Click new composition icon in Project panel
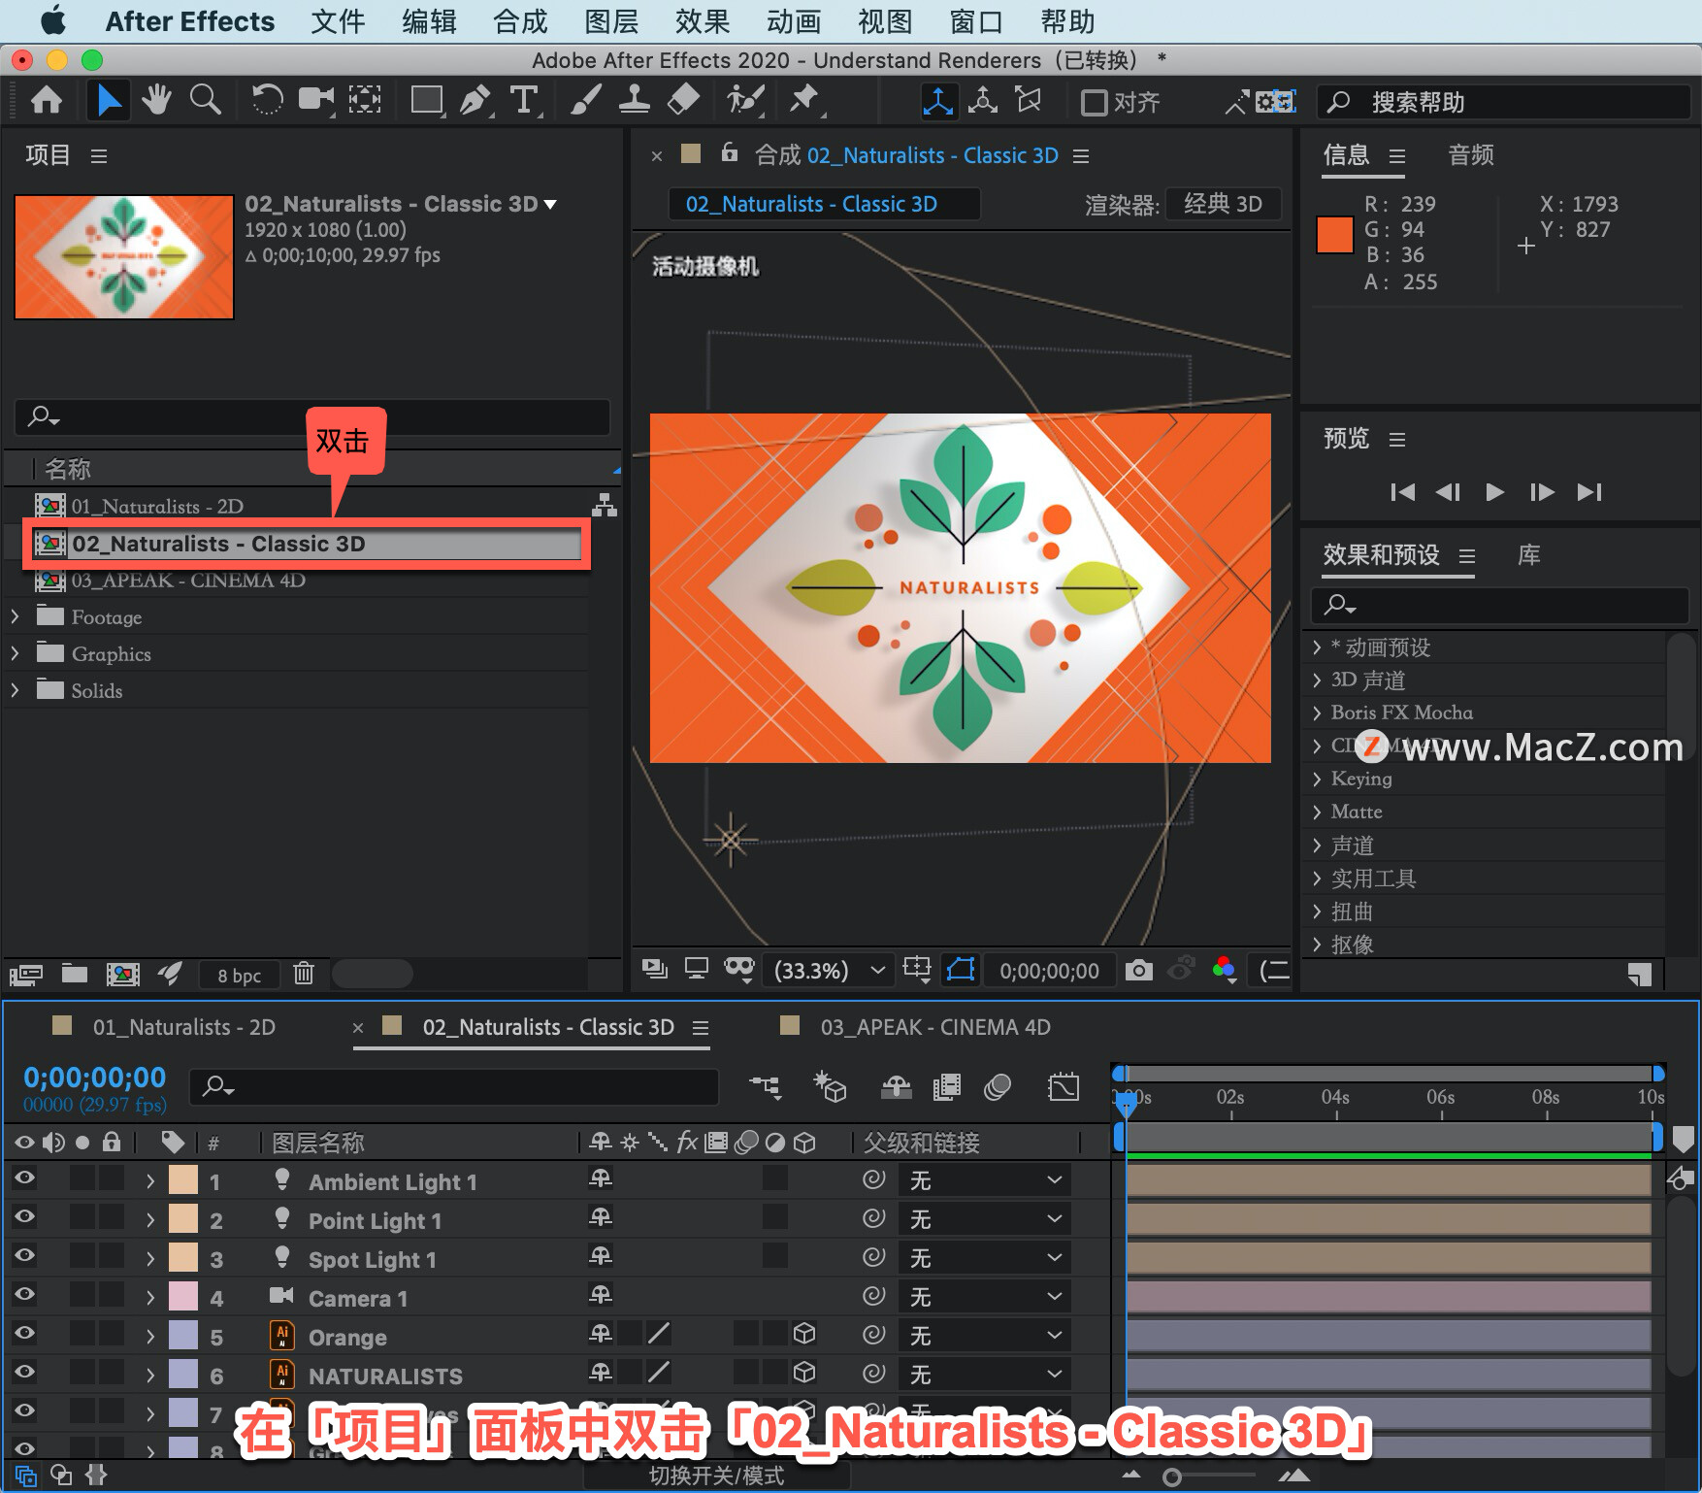The width and height of the screenshot is (1702, 1493). 122,973
